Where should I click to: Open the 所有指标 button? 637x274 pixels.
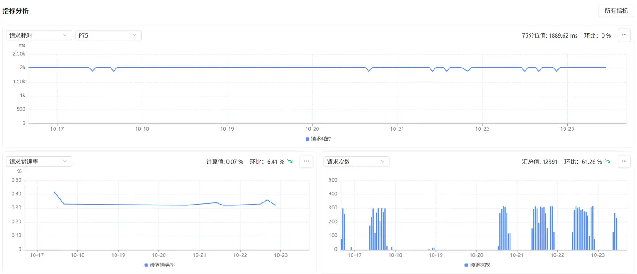[616, 11]
